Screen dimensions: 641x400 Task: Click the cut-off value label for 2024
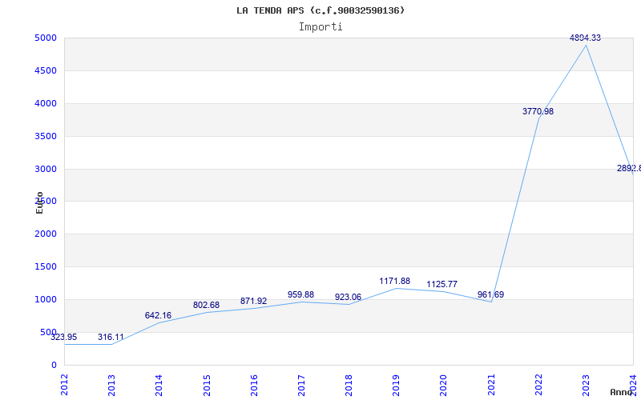629,168
